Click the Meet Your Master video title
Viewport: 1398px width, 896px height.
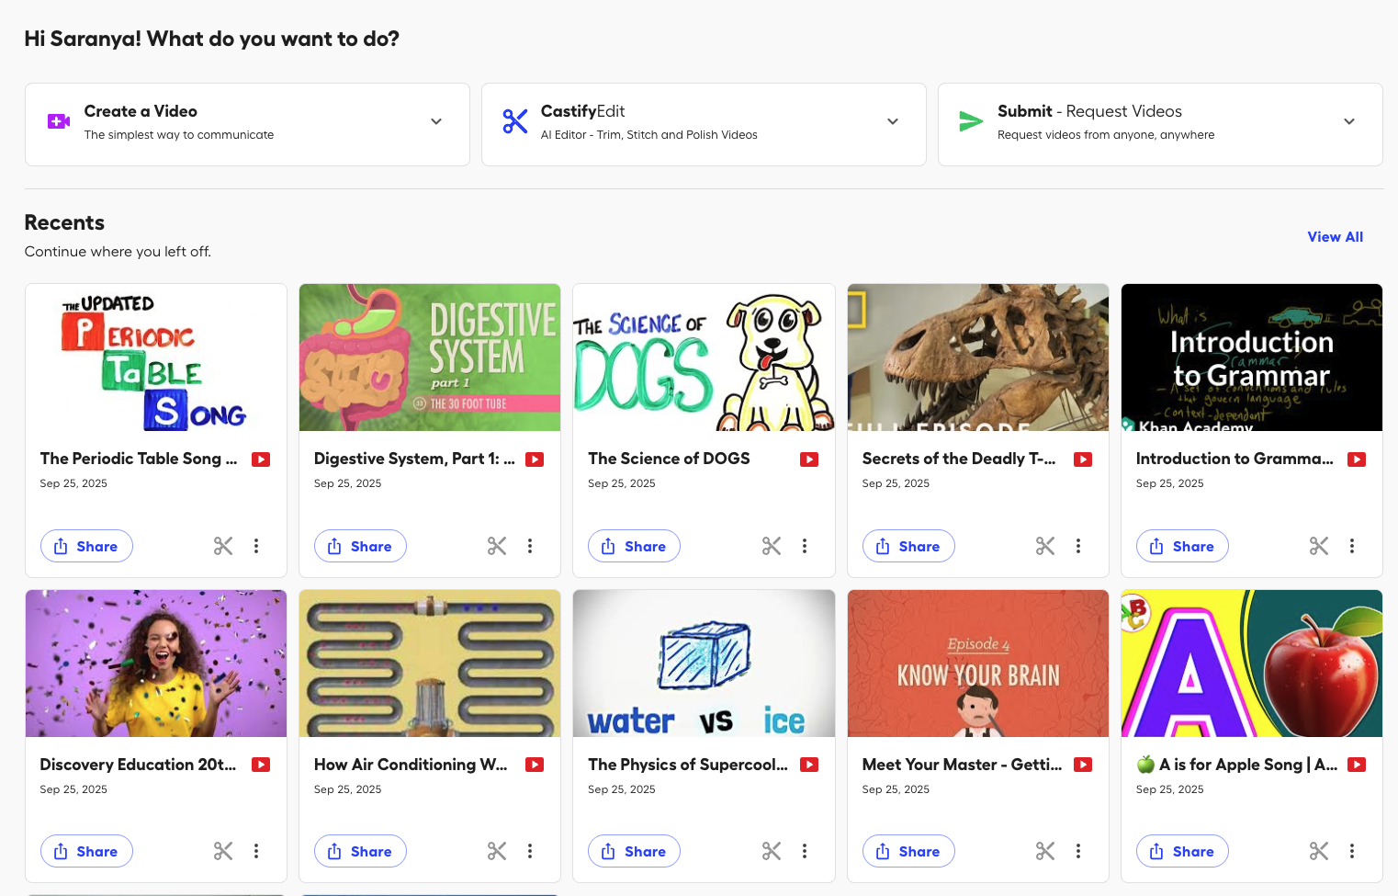[962, 765]
